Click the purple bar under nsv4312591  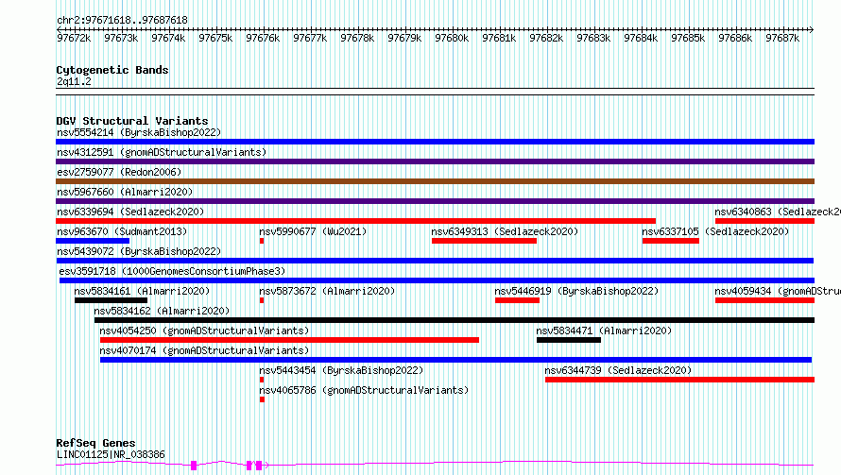click(435, 161)
